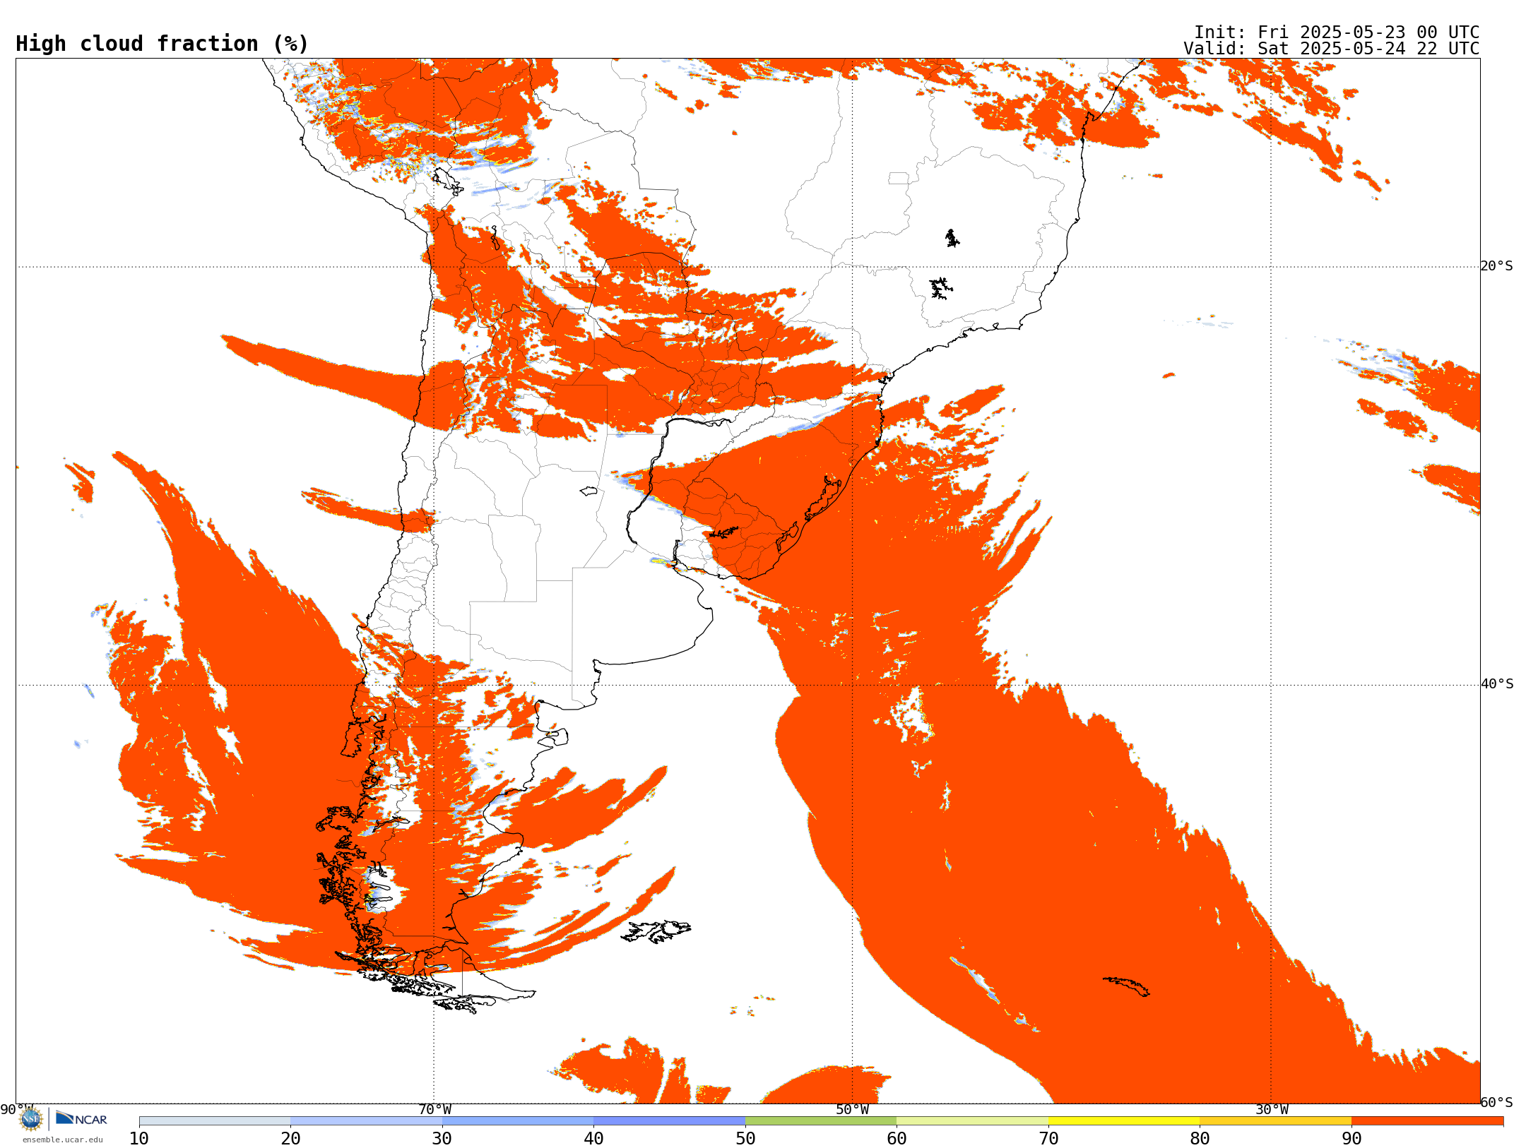The width and height of the screenshot is (1526, 1148).
Task: Click colorbar tick label 50
Action: (x=745, y=1139)
